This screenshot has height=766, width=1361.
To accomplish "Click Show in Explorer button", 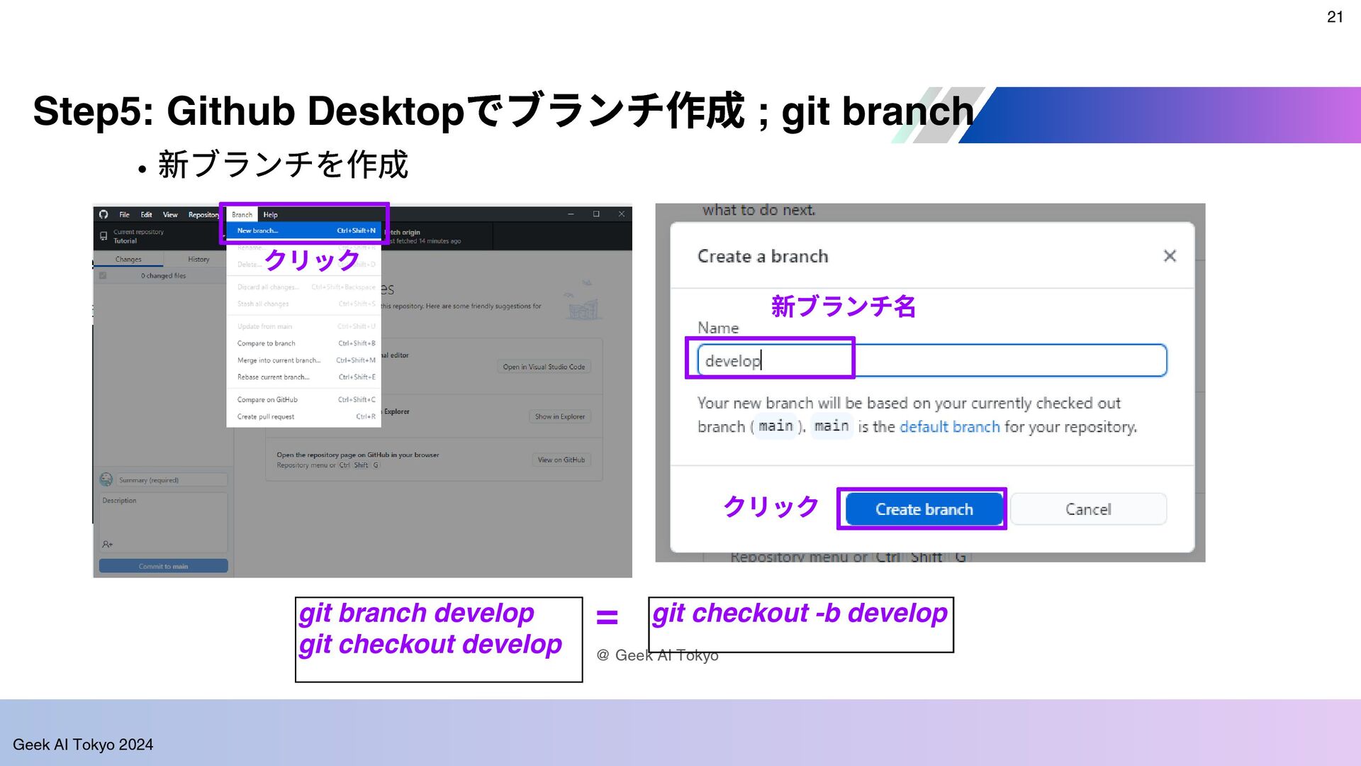I will [x=559, y=416].
